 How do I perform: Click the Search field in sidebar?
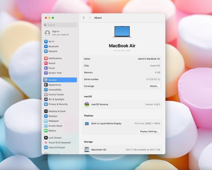(x=60, y=25)
